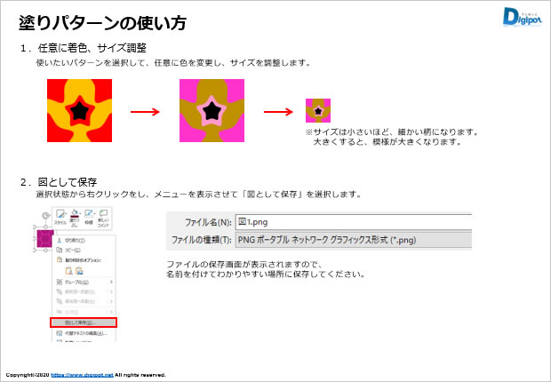551x382 pixels.
Task: Expand the Group (グループ化) submenu arrow
Action: [x=112, y=282]
